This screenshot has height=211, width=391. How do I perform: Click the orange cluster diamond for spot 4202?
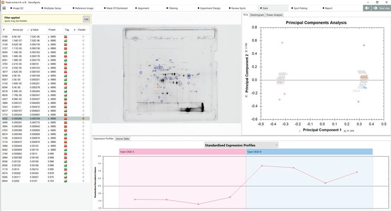point(83,119)
